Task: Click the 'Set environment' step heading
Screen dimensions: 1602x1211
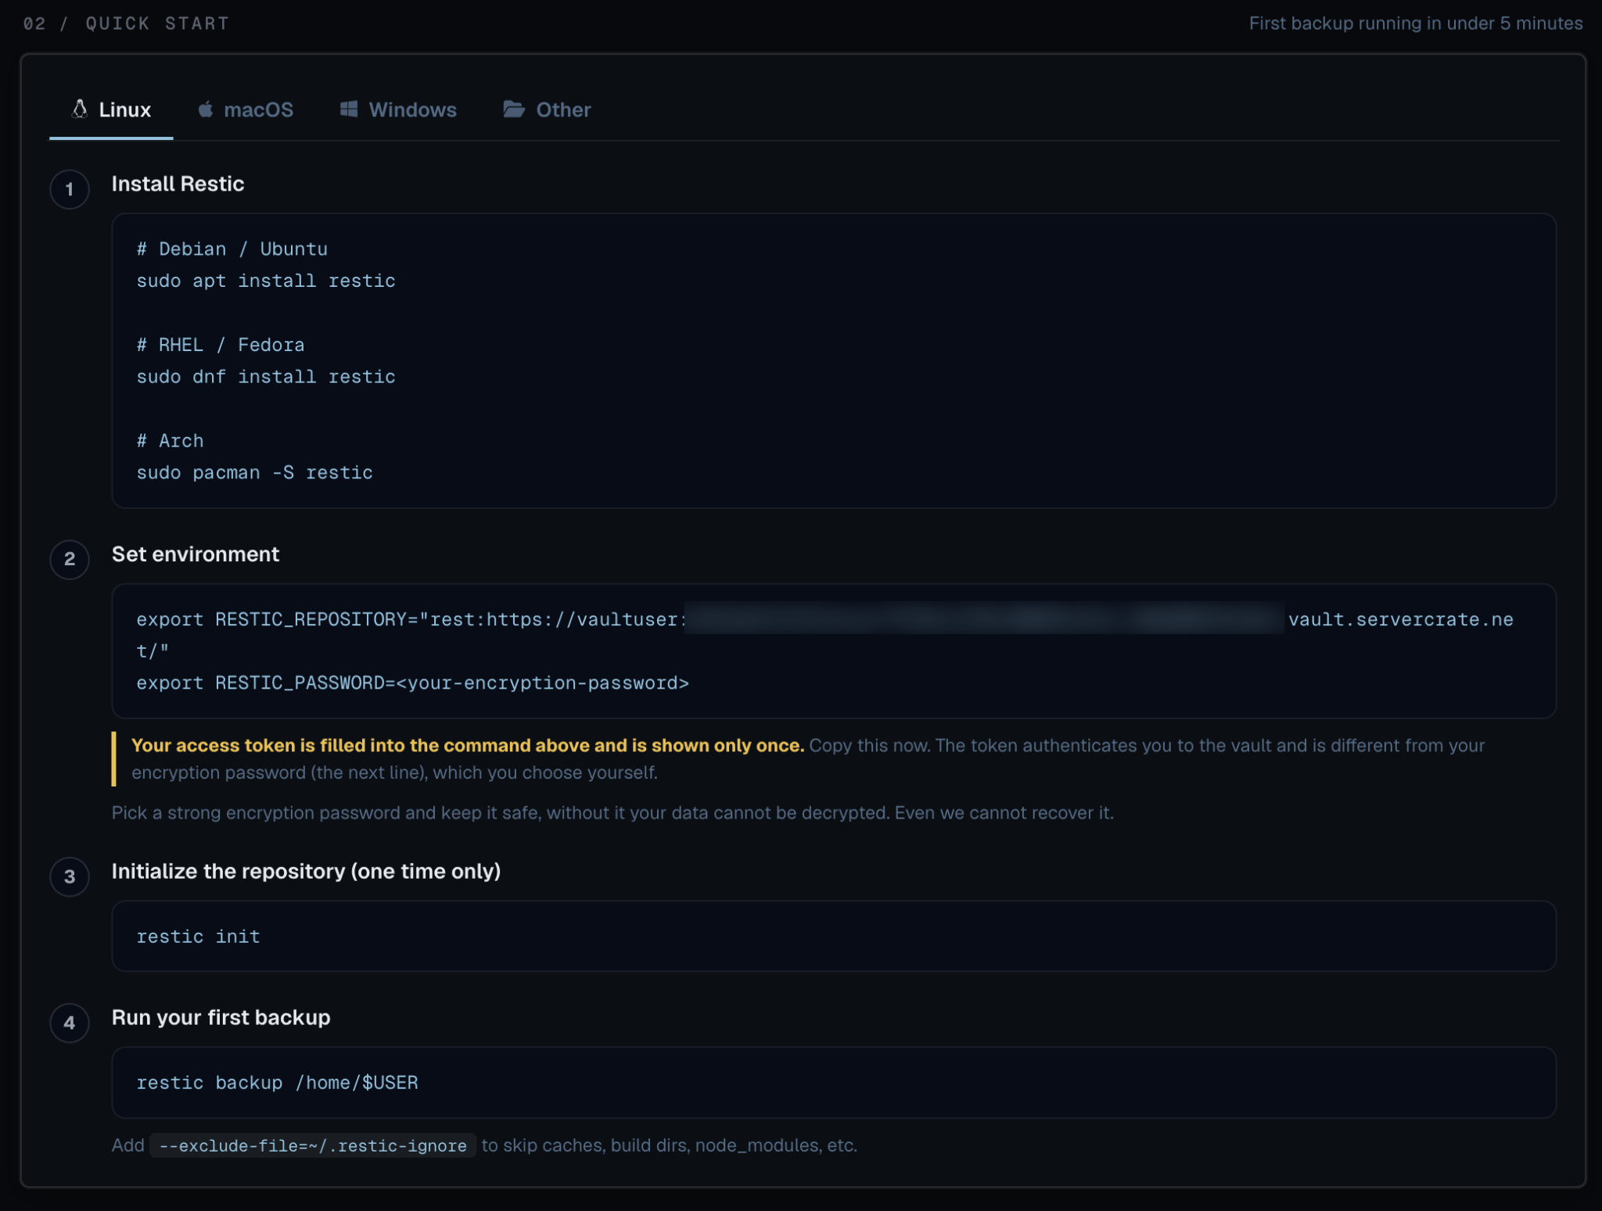Action: click(x=195, y=554)
